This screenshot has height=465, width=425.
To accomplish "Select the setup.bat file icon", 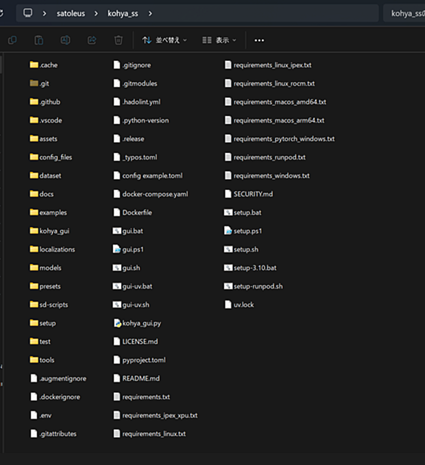I will 228,213.
